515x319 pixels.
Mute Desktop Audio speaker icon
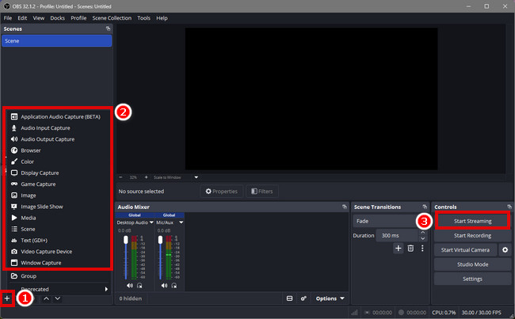(x=130, y=286)
